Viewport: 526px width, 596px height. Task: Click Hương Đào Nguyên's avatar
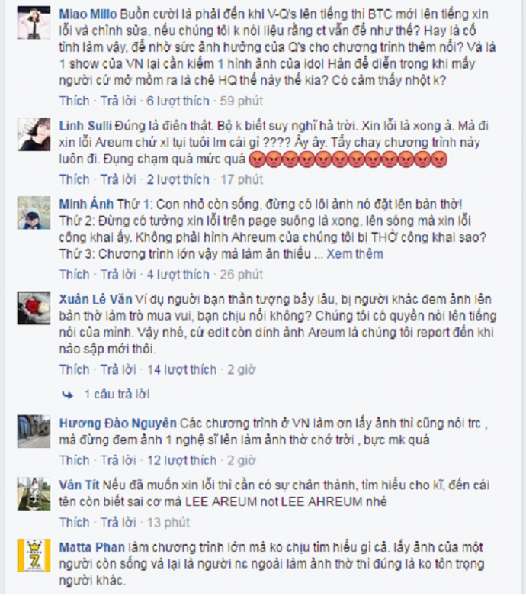[34, 432]
